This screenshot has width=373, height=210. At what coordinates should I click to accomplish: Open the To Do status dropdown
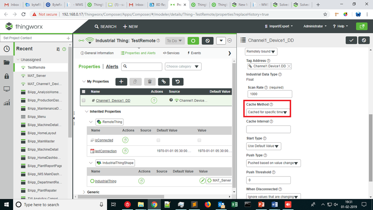tap(175, 41)
